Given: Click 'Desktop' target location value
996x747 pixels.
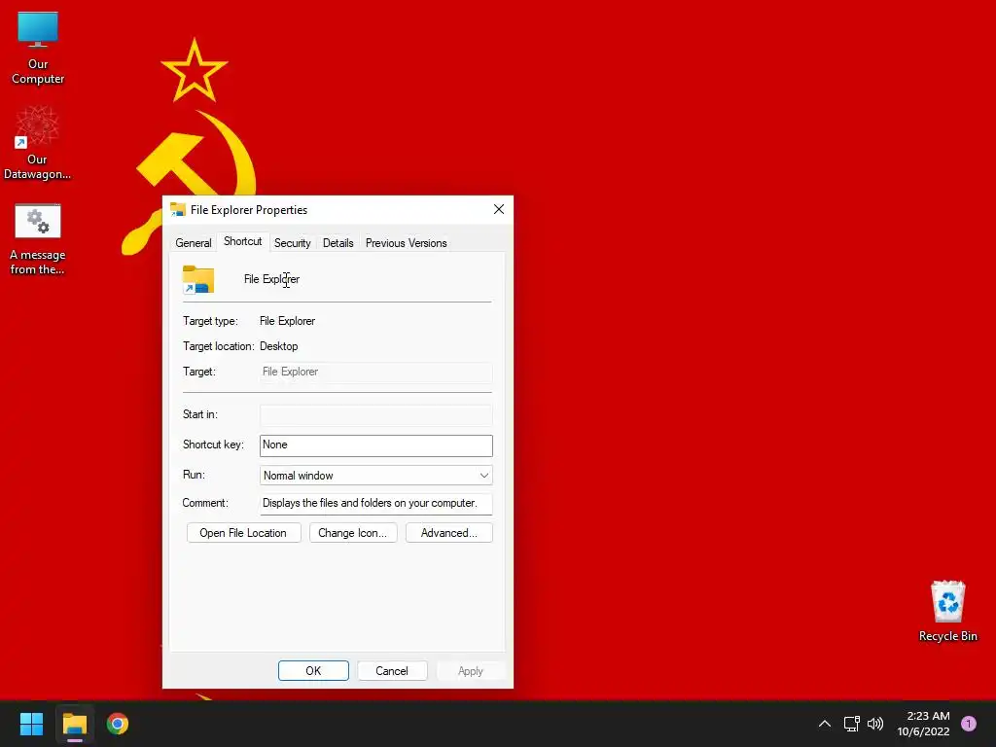Looking at the screenshot, I should pyautogui.click(x=279, y=346).
